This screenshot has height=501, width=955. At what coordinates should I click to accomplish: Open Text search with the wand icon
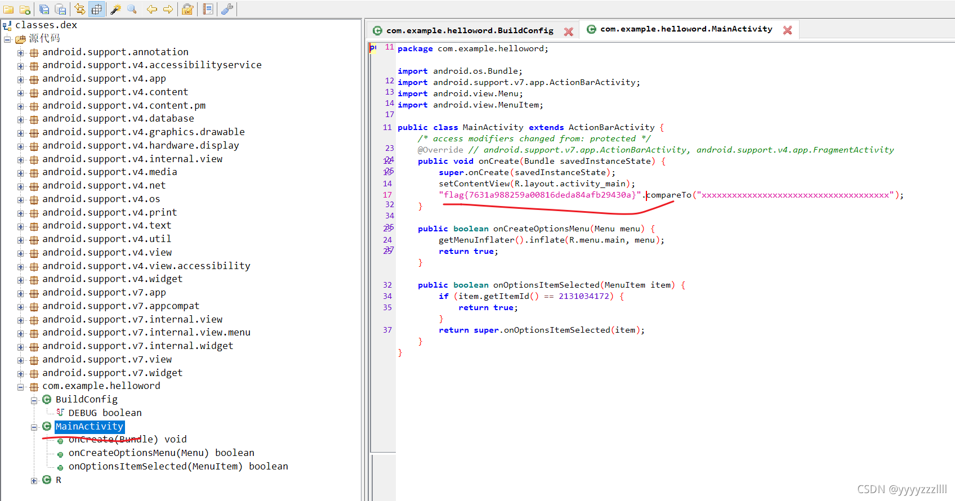pyautogui.click(x=116, y=9)
